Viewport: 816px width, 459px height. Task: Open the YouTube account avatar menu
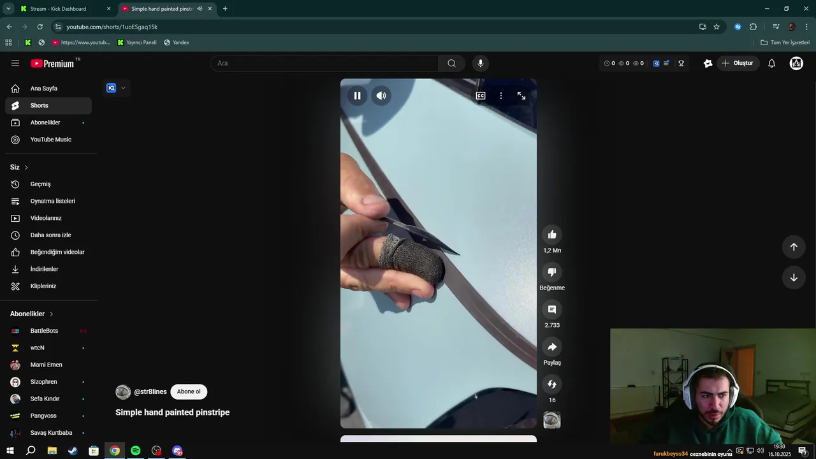click(796, 63)
